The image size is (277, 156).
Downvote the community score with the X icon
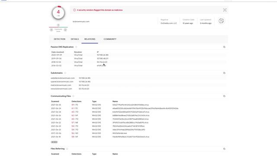coord(52,30)
